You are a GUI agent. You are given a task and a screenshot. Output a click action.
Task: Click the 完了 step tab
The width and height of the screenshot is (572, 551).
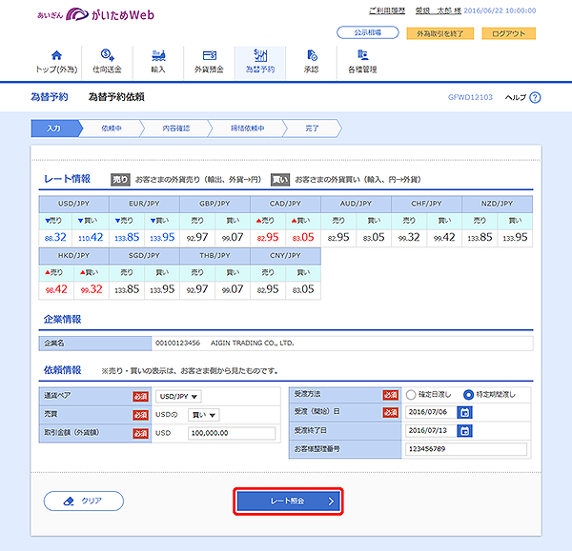(312, 128)
